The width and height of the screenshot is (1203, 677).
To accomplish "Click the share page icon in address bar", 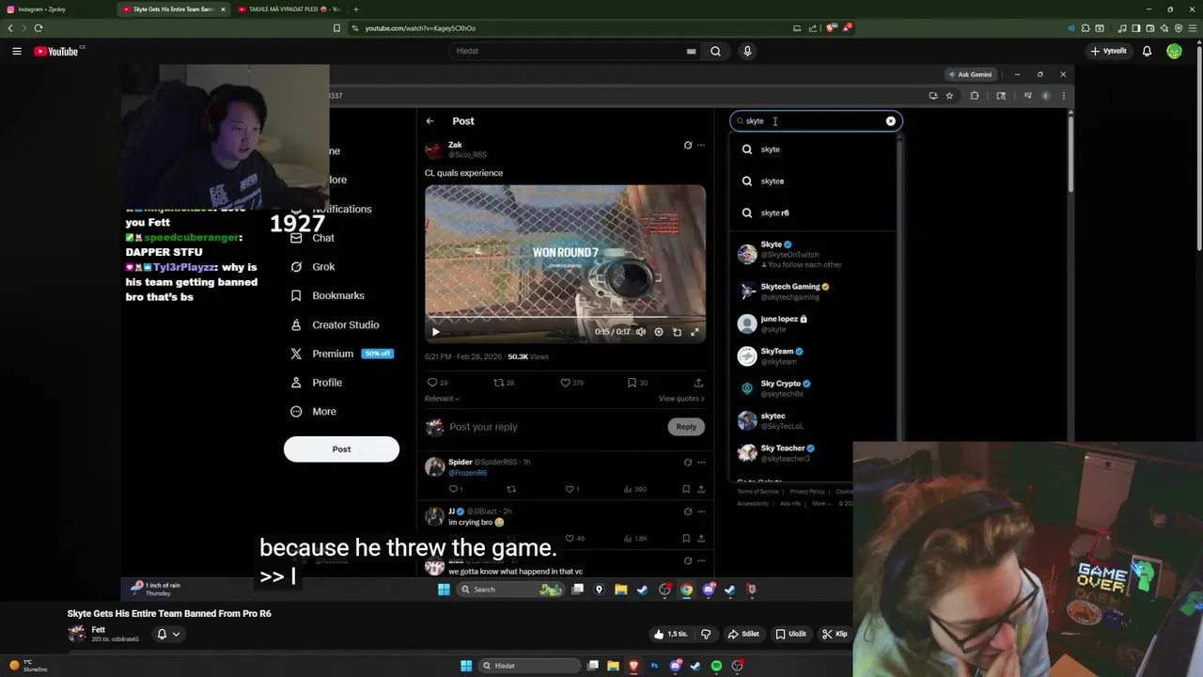I will tap(813, 28).
